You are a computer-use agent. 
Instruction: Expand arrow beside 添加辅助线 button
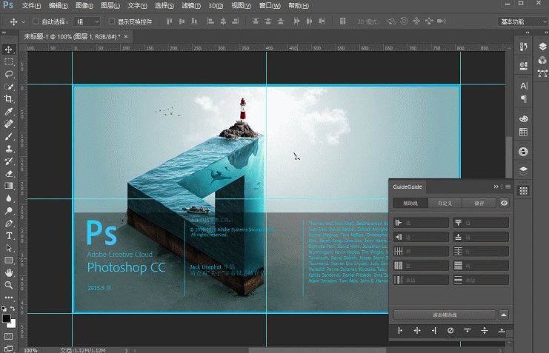coord(504,314)
